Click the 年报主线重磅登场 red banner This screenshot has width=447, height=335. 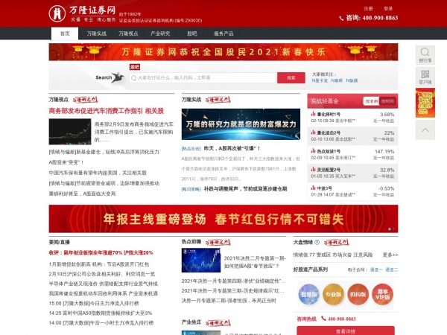(x=223, y=219)
